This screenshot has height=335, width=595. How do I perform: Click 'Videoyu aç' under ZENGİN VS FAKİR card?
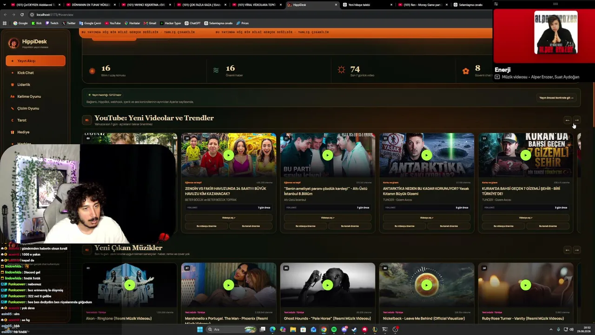228,218
